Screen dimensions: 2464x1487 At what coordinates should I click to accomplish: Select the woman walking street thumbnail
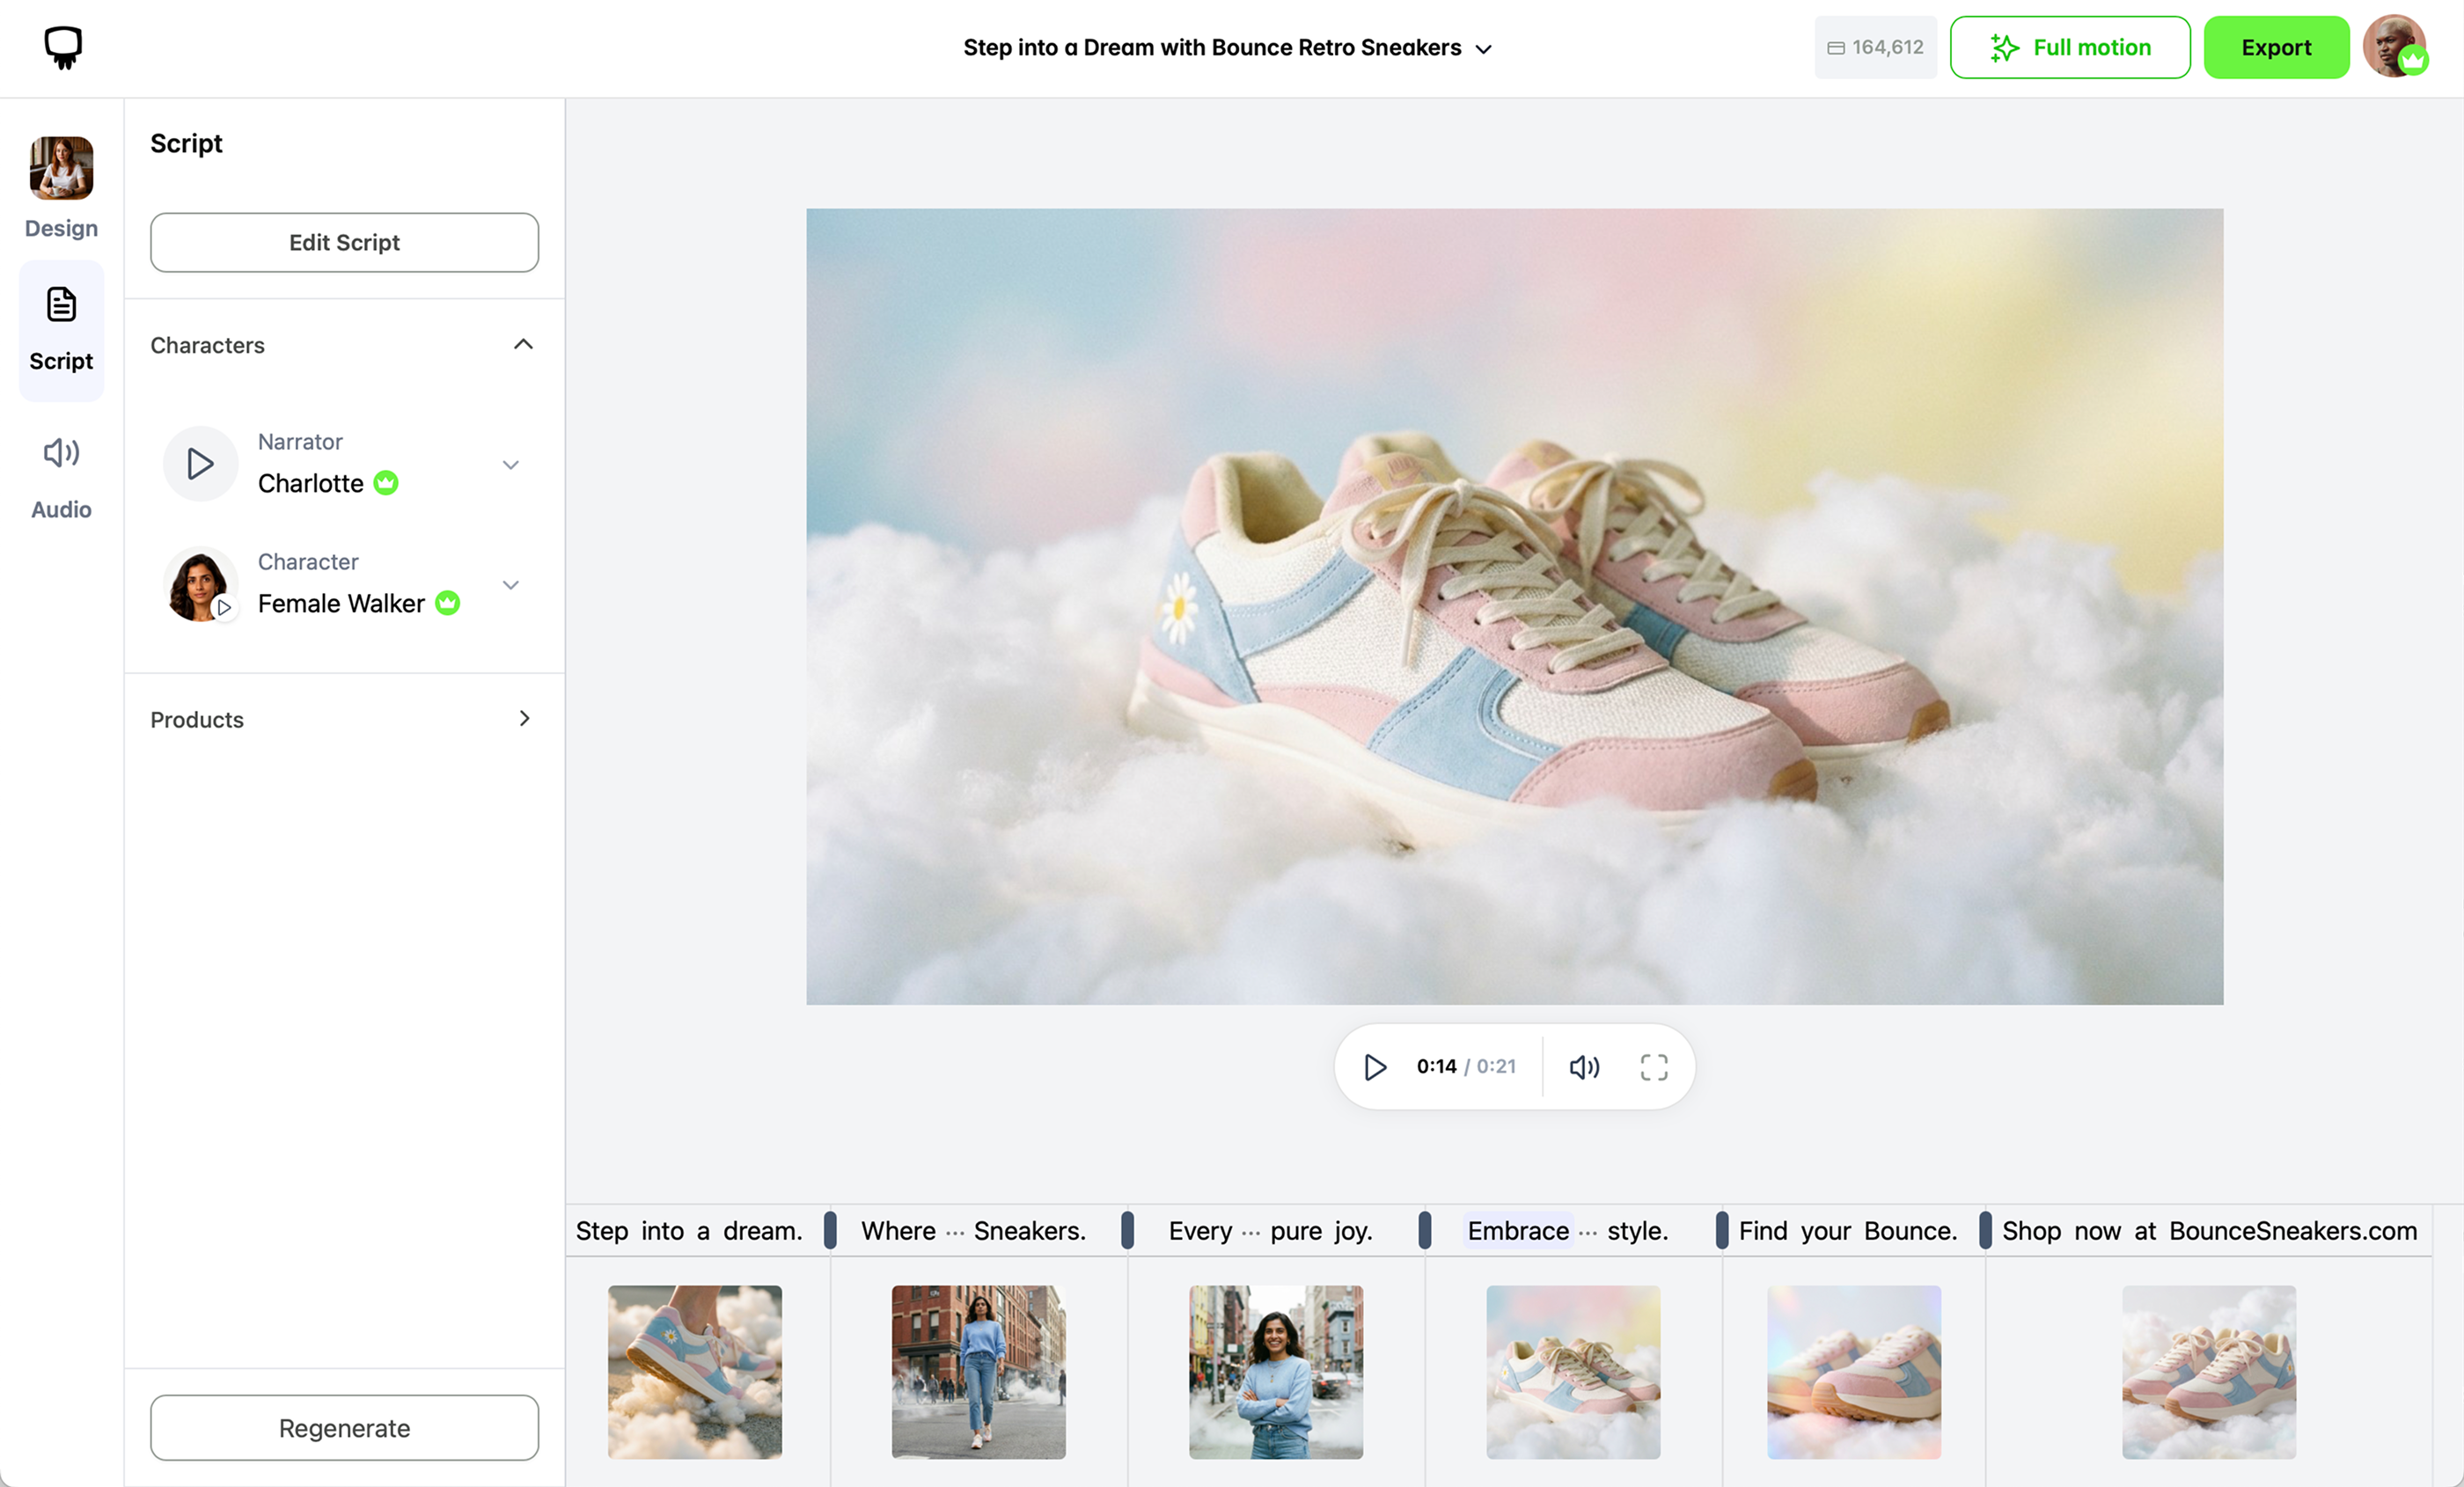(x=978, y=1371)
